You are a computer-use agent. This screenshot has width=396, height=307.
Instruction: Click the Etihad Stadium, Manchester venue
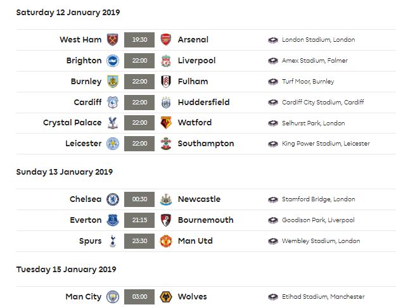click(x=323, y=297)
